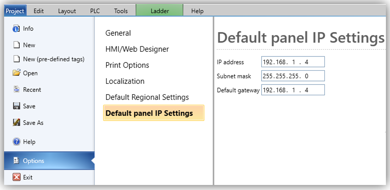
Task: Select General options category
Action: pyautogui.click(x=118, y=33)
